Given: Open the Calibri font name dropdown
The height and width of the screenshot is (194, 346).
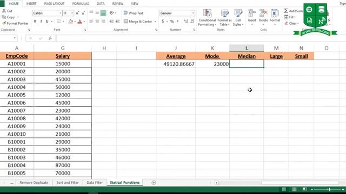Looking at the screenshot, I should [x=60, y=13].
